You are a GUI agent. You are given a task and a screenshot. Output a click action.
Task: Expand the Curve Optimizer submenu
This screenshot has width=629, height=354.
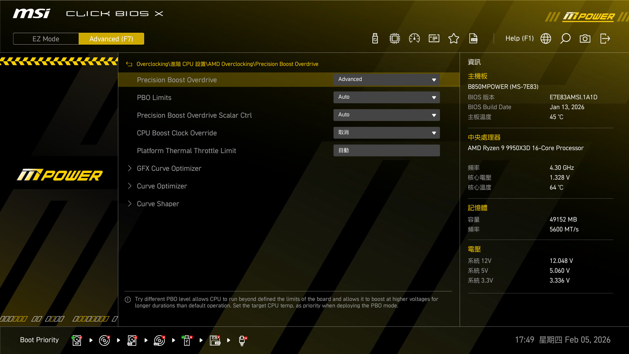coord(162,186)
